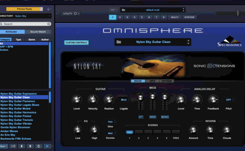Select the ARTISAN tab
The height and width of the screenshot is (151, 245).
click(167, 81)
